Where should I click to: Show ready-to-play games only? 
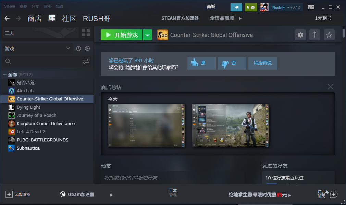click(87, 49)
